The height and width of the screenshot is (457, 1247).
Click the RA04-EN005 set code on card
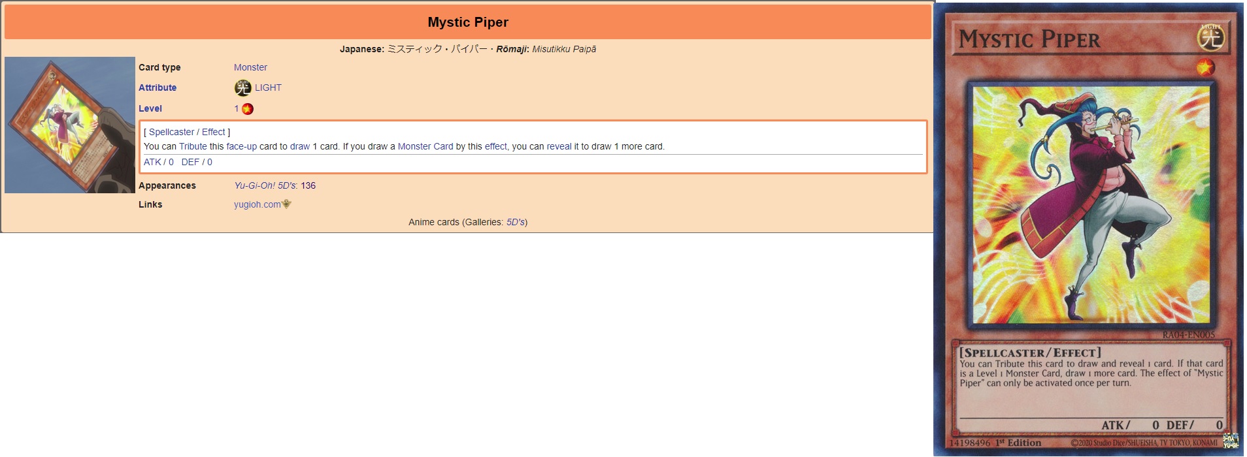point(1188,335)
